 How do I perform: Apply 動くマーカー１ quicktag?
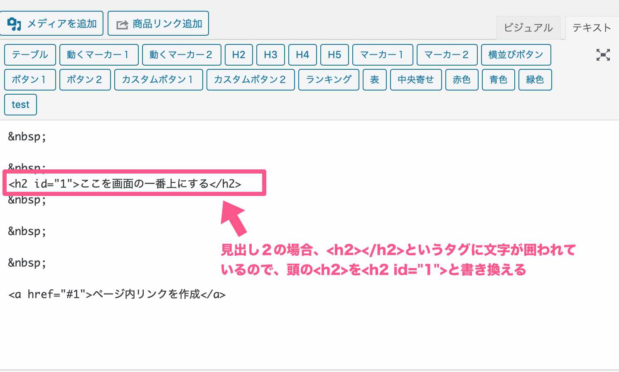coord(99,55)
